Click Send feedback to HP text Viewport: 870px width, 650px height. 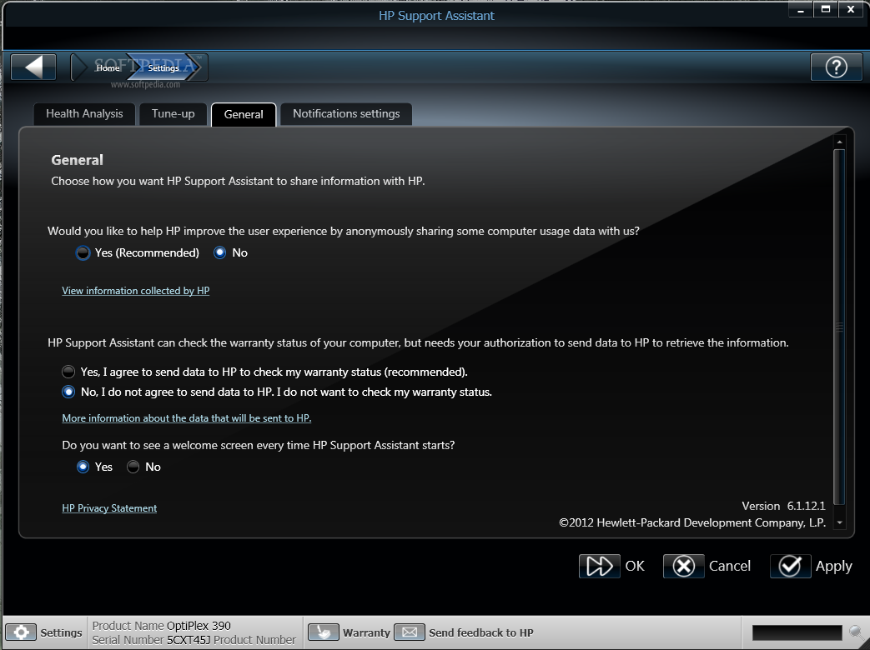pyautogui.click(x=481, y=632)
